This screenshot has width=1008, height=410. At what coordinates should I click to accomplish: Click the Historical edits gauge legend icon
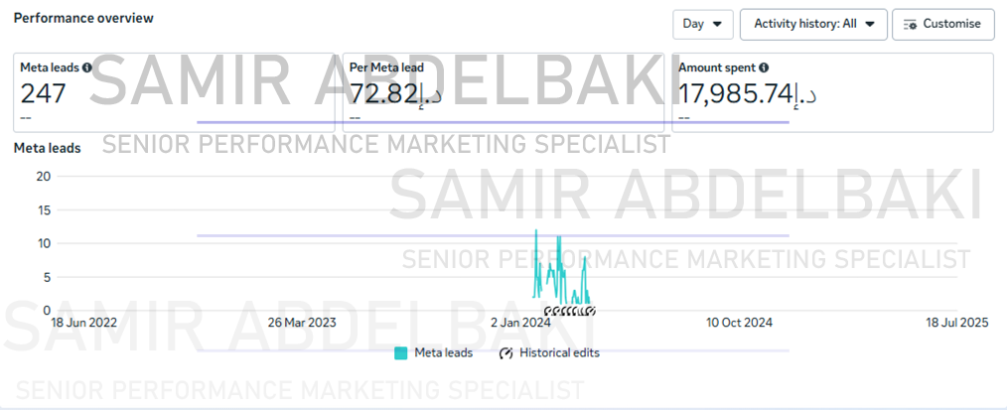click(x=505, y=352)
